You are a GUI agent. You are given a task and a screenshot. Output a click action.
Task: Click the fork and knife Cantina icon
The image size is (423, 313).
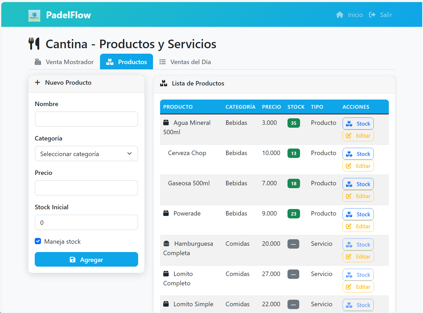point(34,44)
